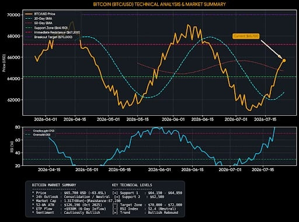This screenshot has height=222, width=299.
Task: Click the 'RSI (14)' axis title
Action: pyautogui.click(x=12, y=147)
